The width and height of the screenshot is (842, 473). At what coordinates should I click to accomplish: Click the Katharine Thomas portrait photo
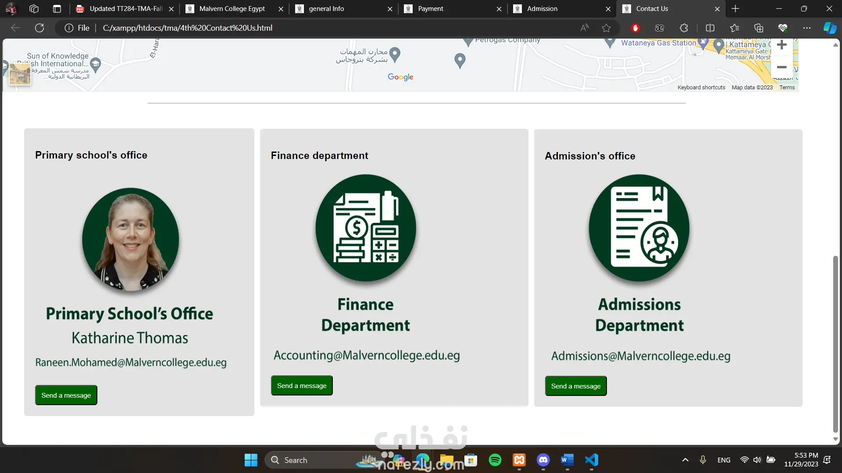pyautogui.click(x=131, y=239)
